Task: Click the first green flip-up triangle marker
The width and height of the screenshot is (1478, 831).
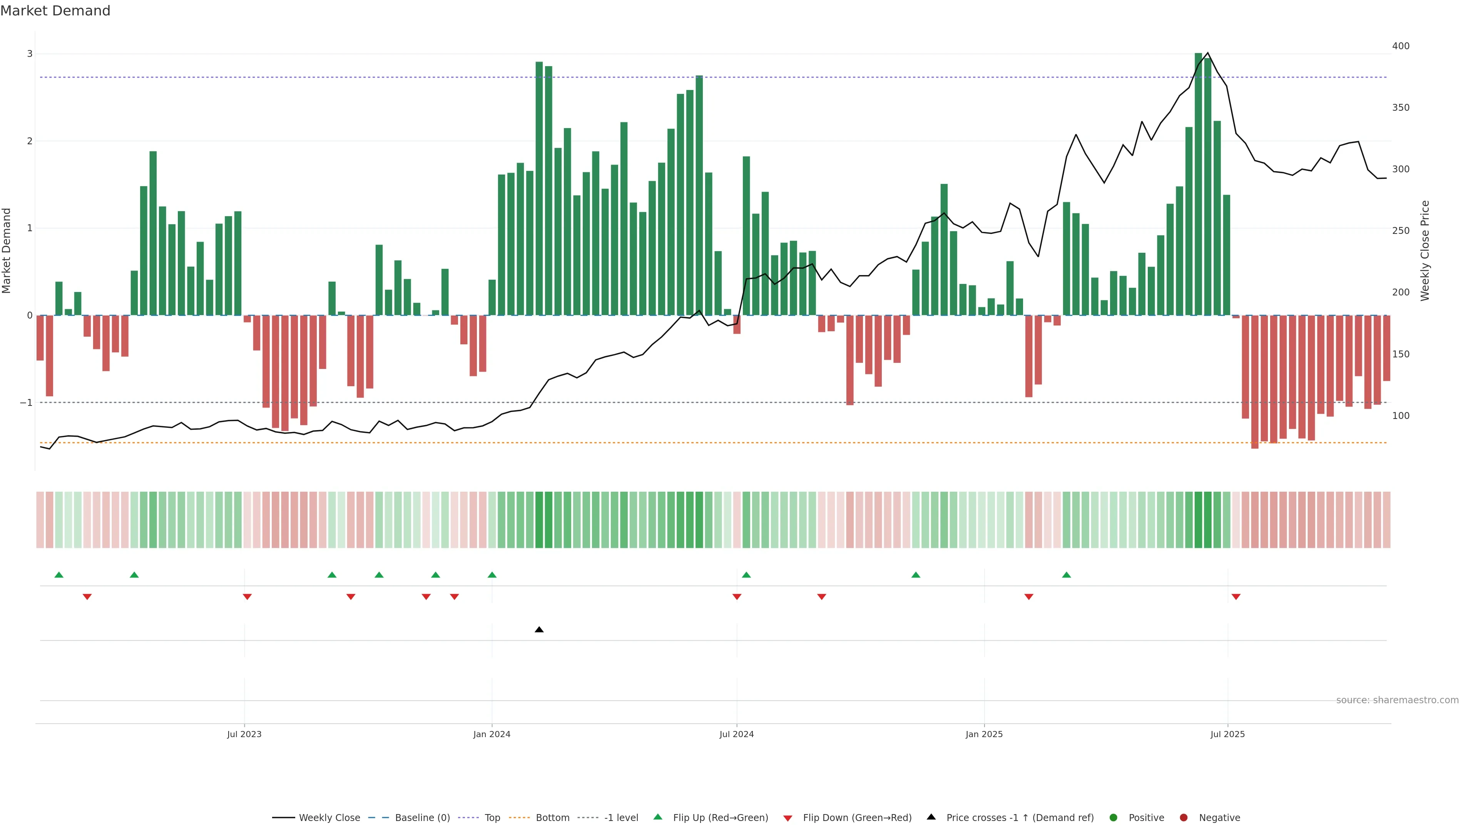Action: [59, 575]
